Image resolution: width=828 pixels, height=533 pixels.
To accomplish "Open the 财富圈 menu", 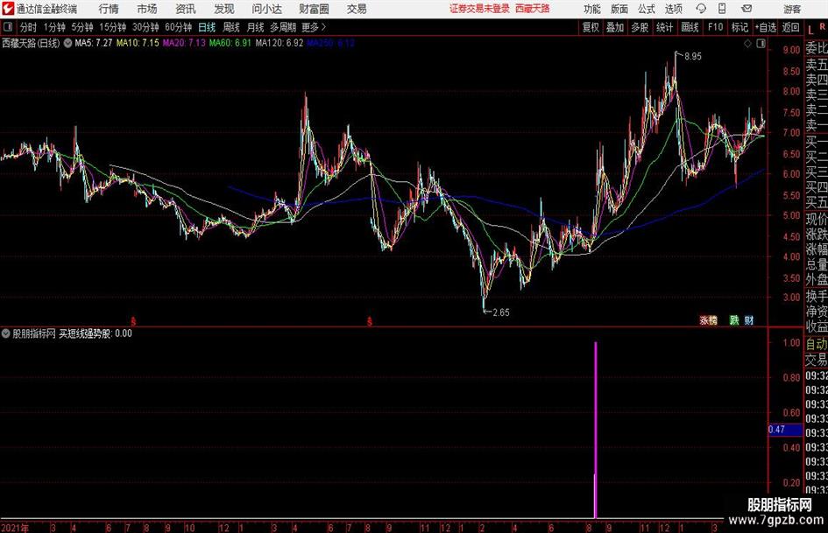I will pos(314,9).
